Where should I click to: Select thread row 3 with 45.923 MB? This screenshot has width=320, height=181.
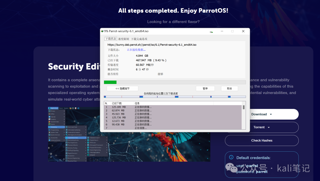point(173,114)
